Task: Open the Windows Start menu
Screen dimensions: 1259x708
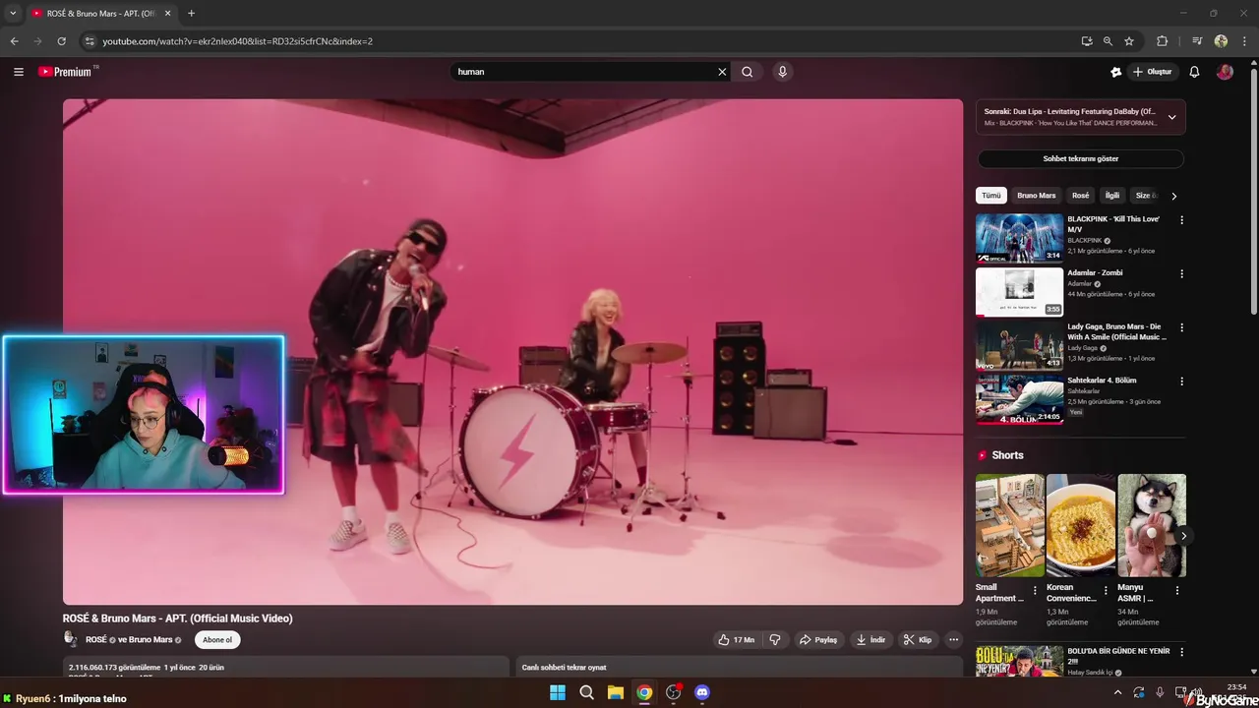Action: click(x=557, y=692)
